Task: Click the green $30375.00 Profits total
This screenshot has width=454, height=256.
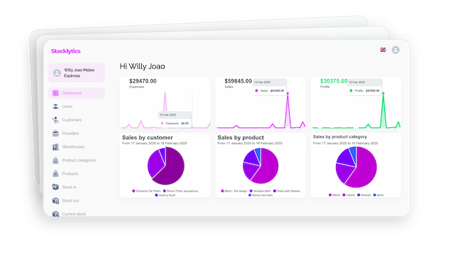Action: (x=334, y=81)
